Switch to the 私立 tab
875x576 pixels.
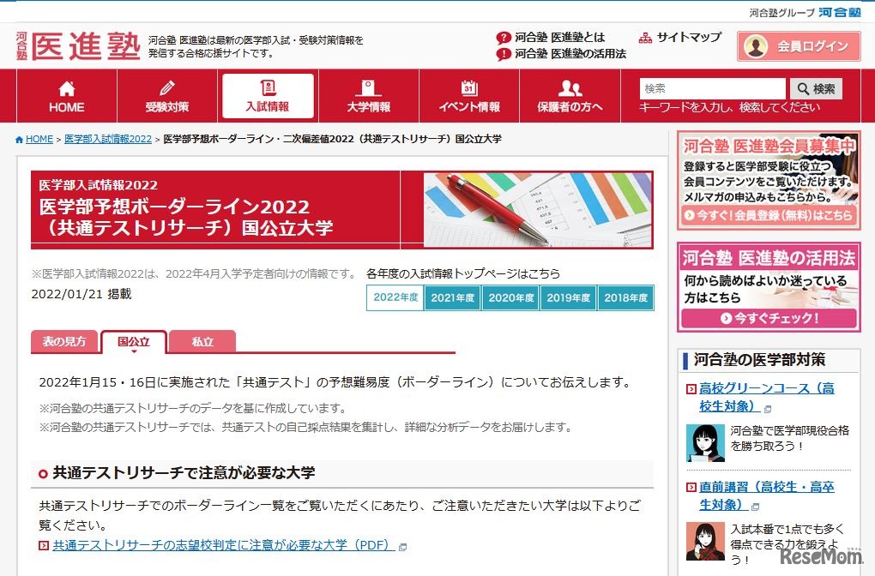click(202, 342)
